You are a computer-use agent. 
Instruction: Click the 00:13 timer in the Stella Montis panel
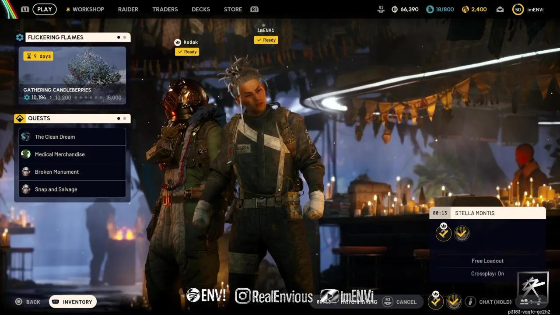point(440,213)
